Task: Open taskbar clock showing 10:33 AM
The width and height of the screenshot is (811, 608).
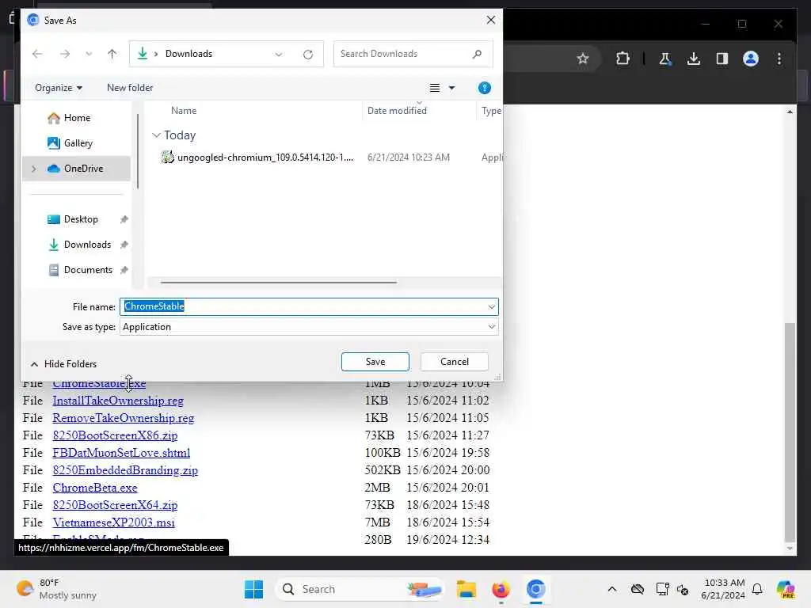Action: click(x=723, y=589)
